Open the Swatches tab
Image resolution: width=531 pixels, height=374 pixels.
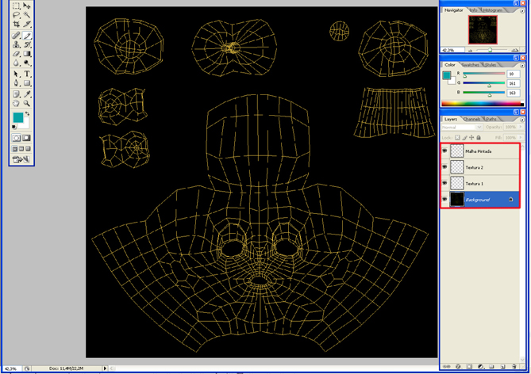pos(471,65)
